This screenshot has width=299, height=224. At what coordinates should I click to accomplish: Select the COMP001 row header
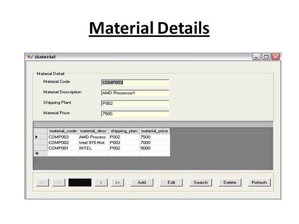pos(41,148)
